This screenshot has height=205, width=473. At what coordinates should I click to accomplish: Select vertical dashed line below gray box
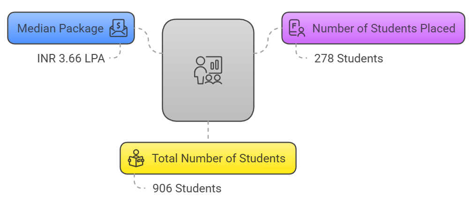(208, 130)
